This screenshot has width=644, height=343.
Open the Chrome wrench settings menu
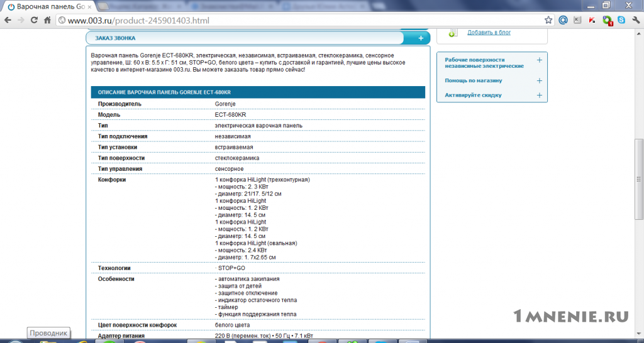point(636,20)
